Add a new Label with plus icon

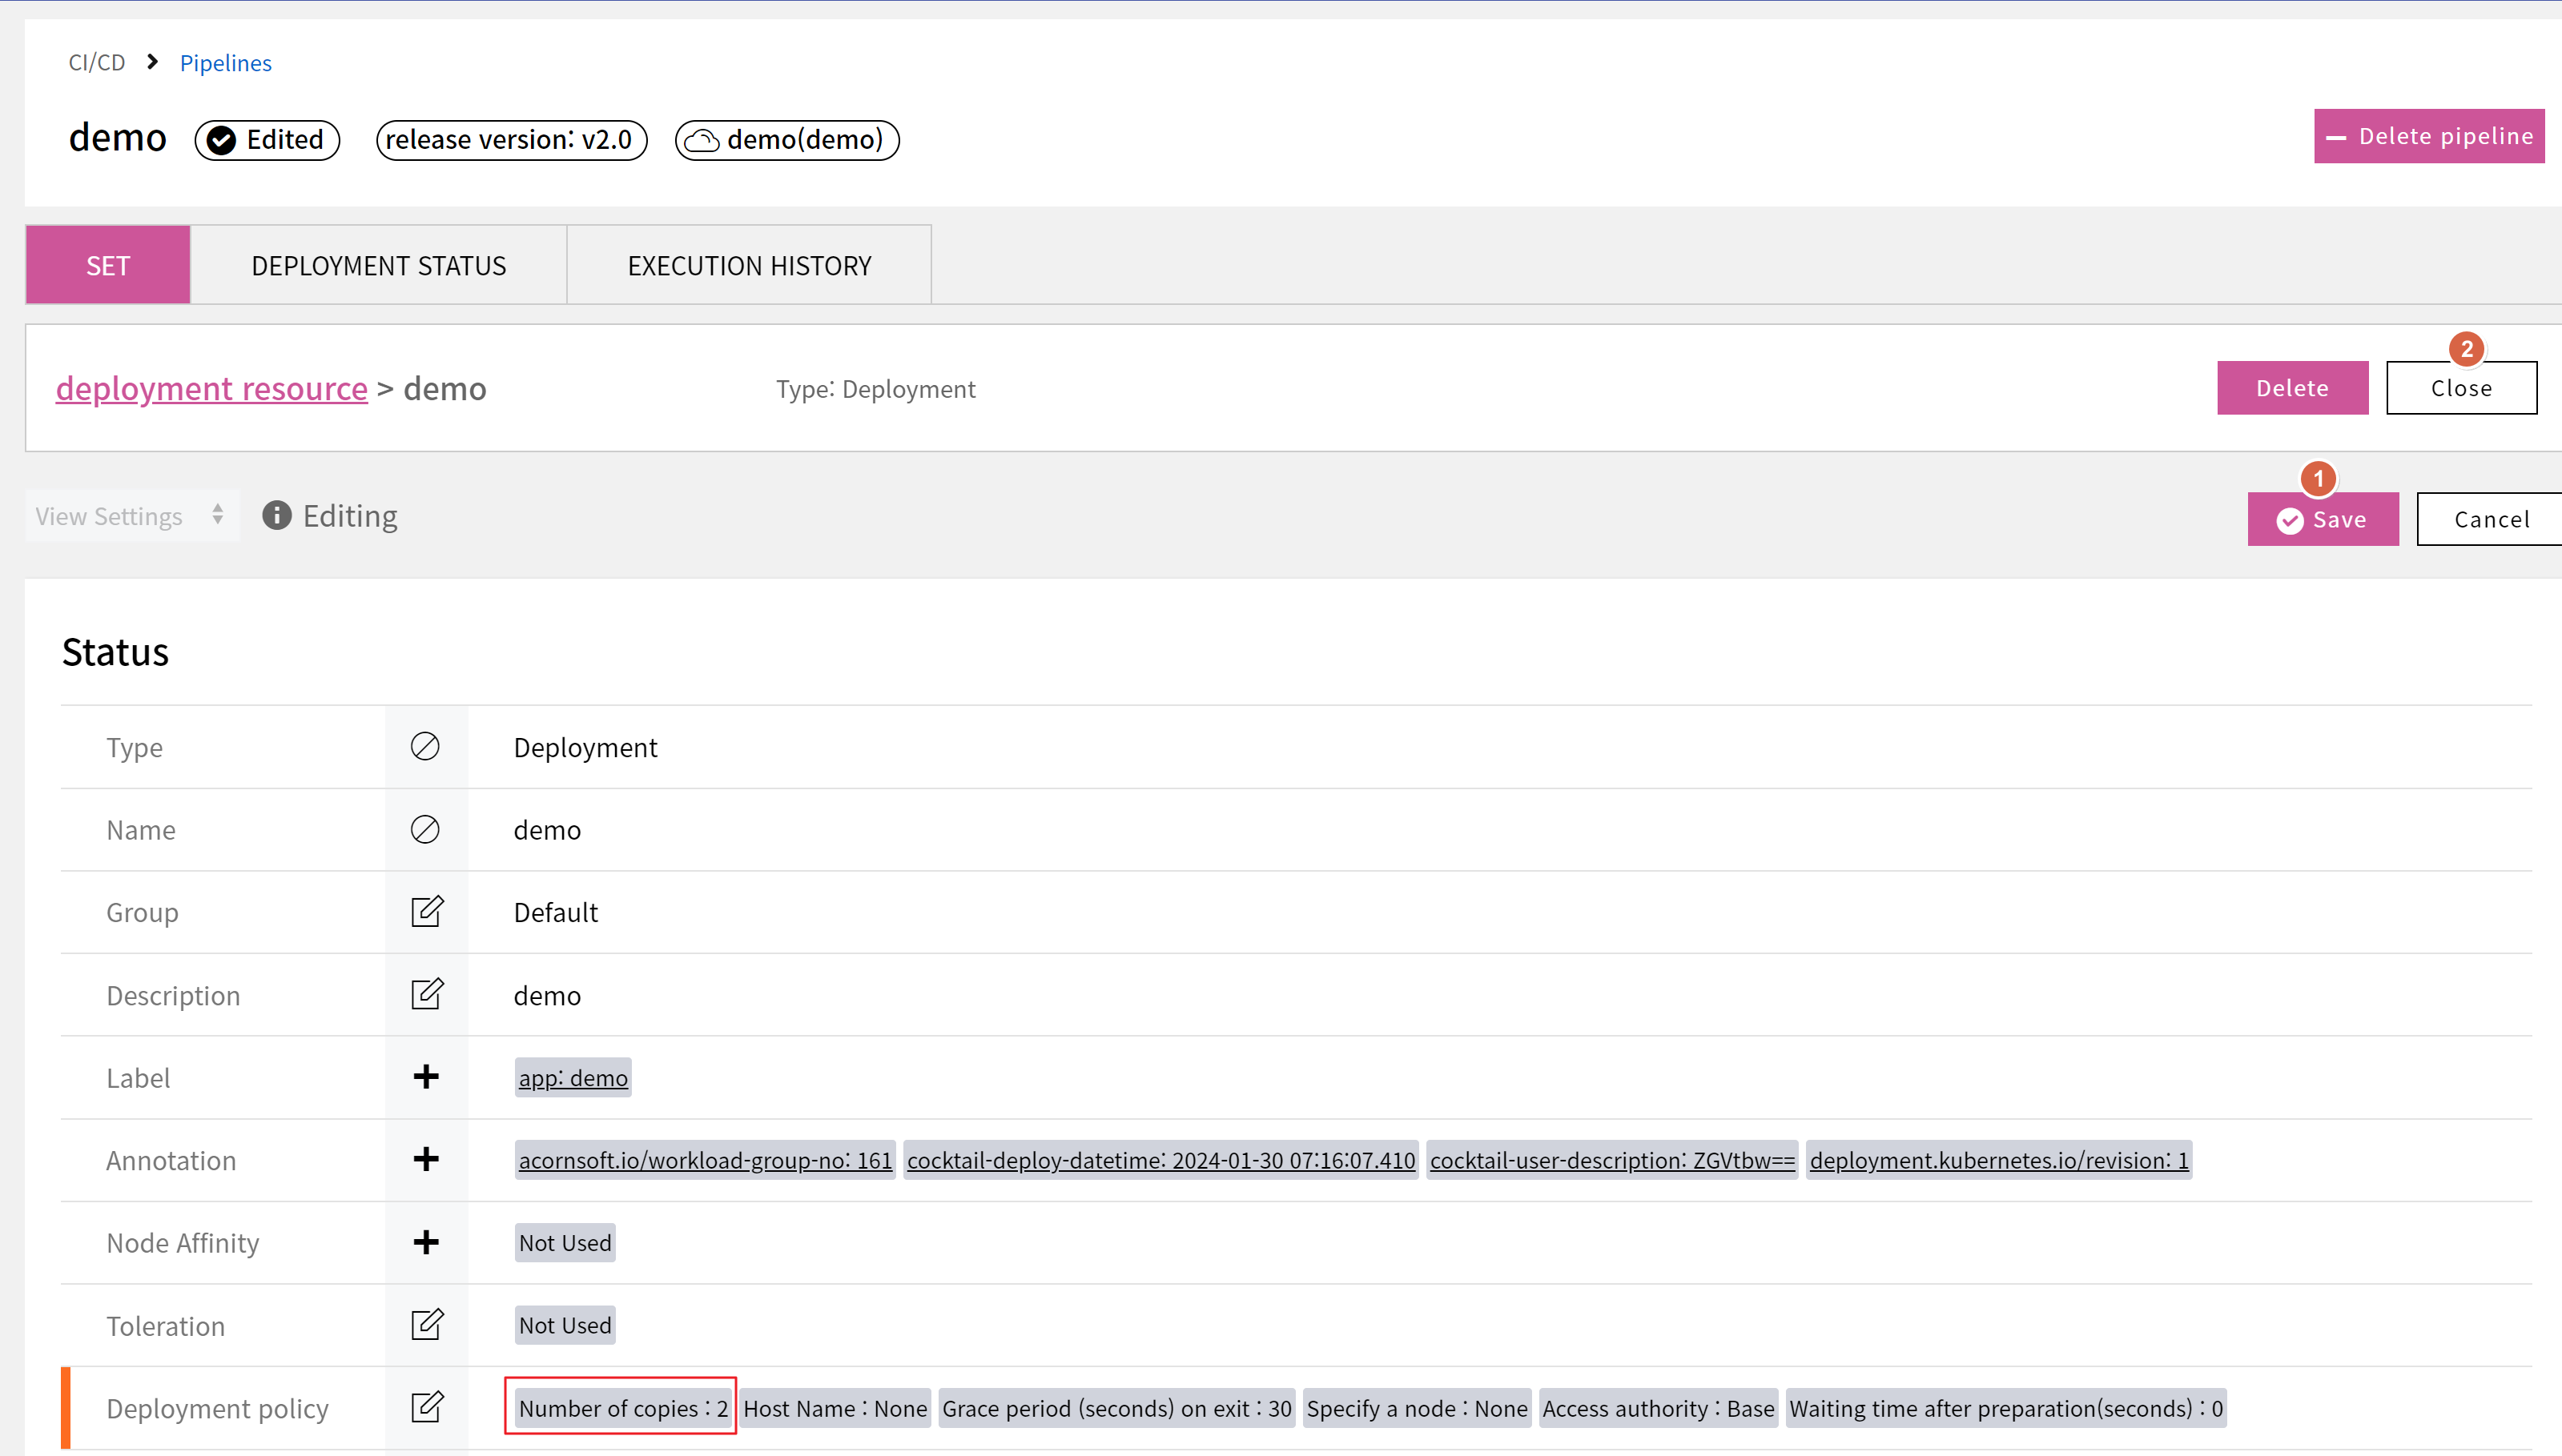426,1077
